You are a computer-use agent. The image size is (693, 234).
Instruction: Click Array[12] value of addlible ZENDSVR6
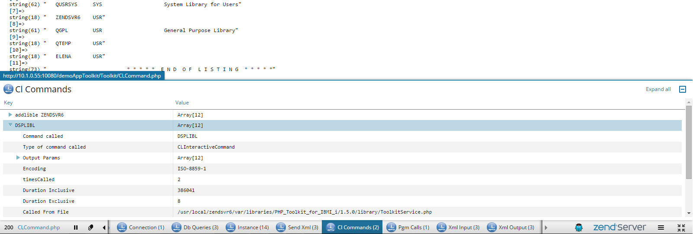(x=190, y=115)
